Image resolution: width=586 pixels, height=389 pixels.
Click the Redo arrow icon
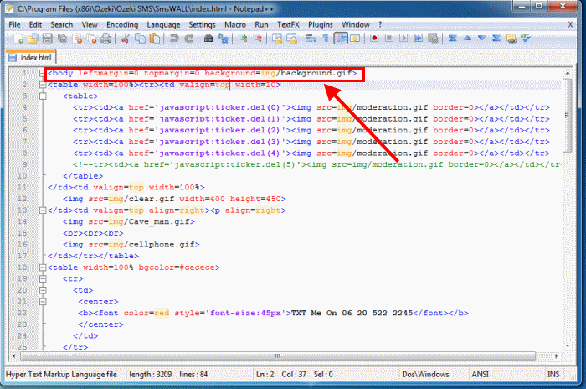(x=188, y=39)
